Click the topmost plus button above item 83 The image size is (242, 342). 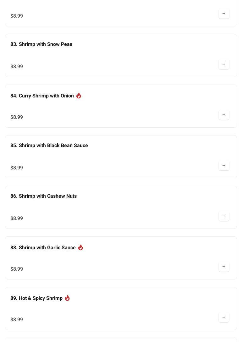coord(224,14)
